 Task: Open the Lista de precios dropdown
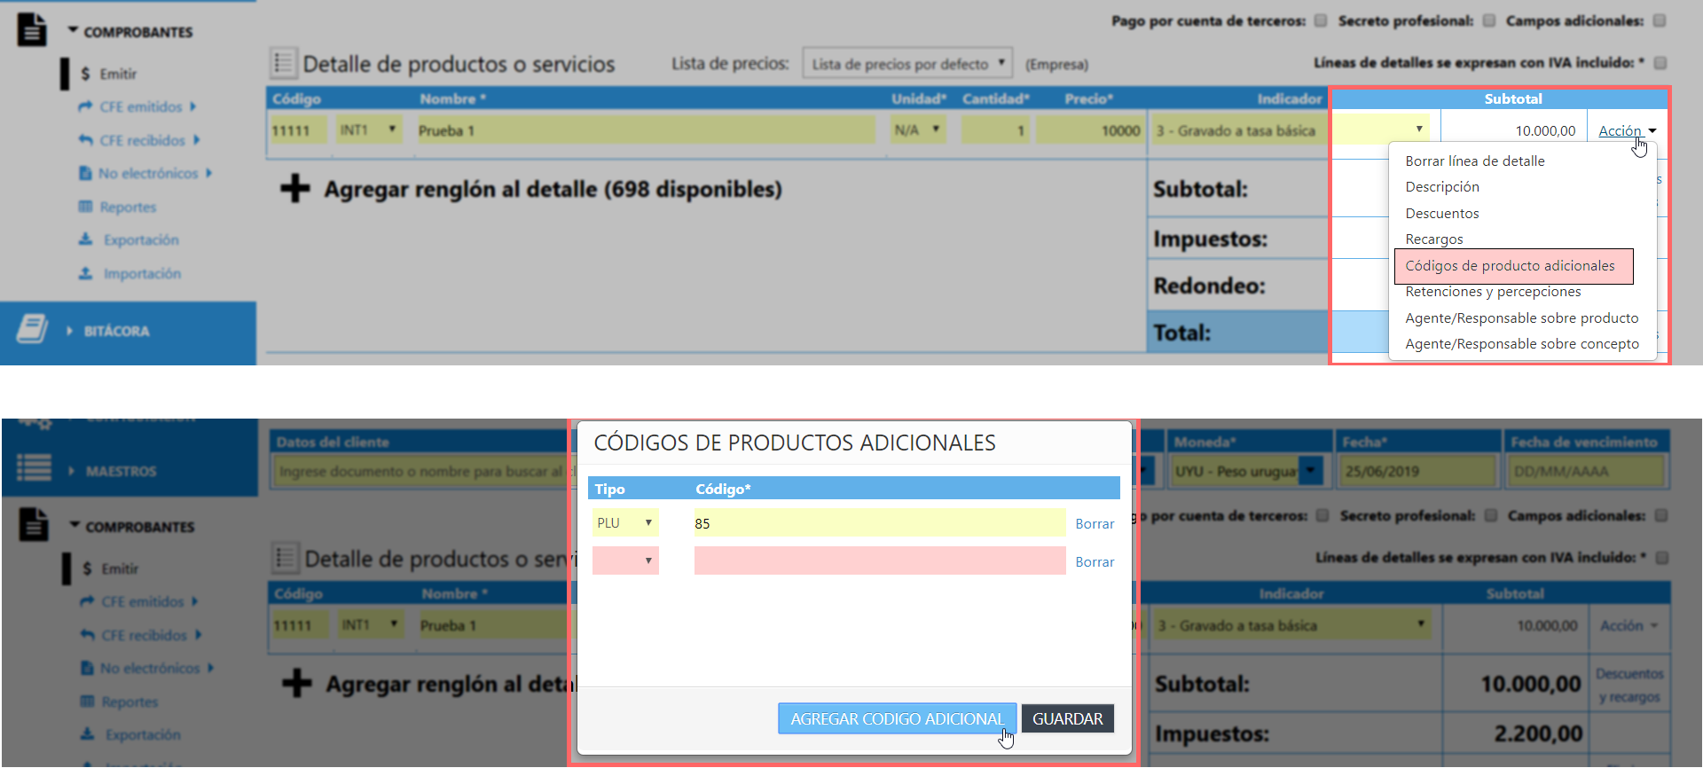pos(907,64)
